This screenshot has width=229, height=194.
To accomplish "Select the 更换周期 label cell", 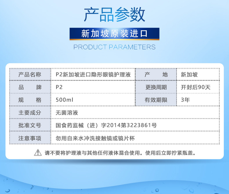I will [x=156, y=87].
